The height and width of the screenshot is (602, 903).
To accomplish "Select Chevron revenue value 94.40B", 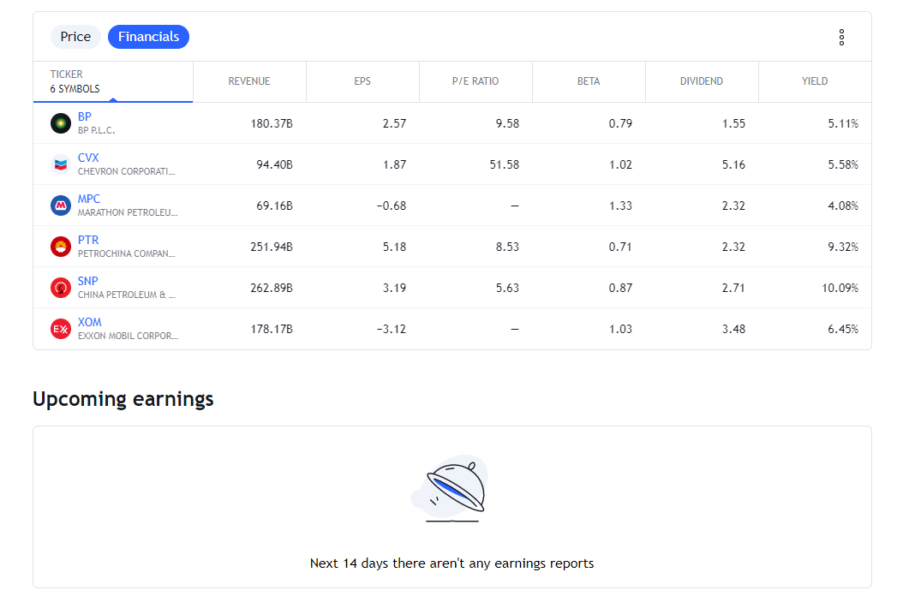I will point(274,164).
